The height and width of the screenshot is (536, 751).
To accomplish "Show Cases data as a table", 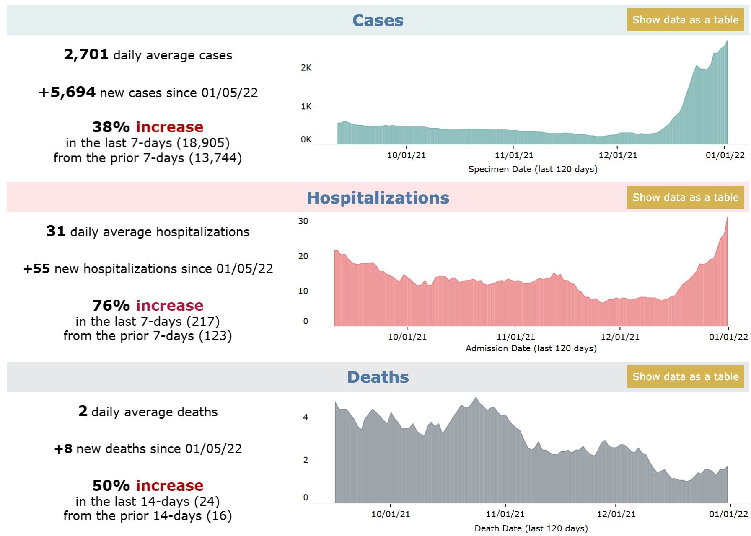I will pos(685,20).
